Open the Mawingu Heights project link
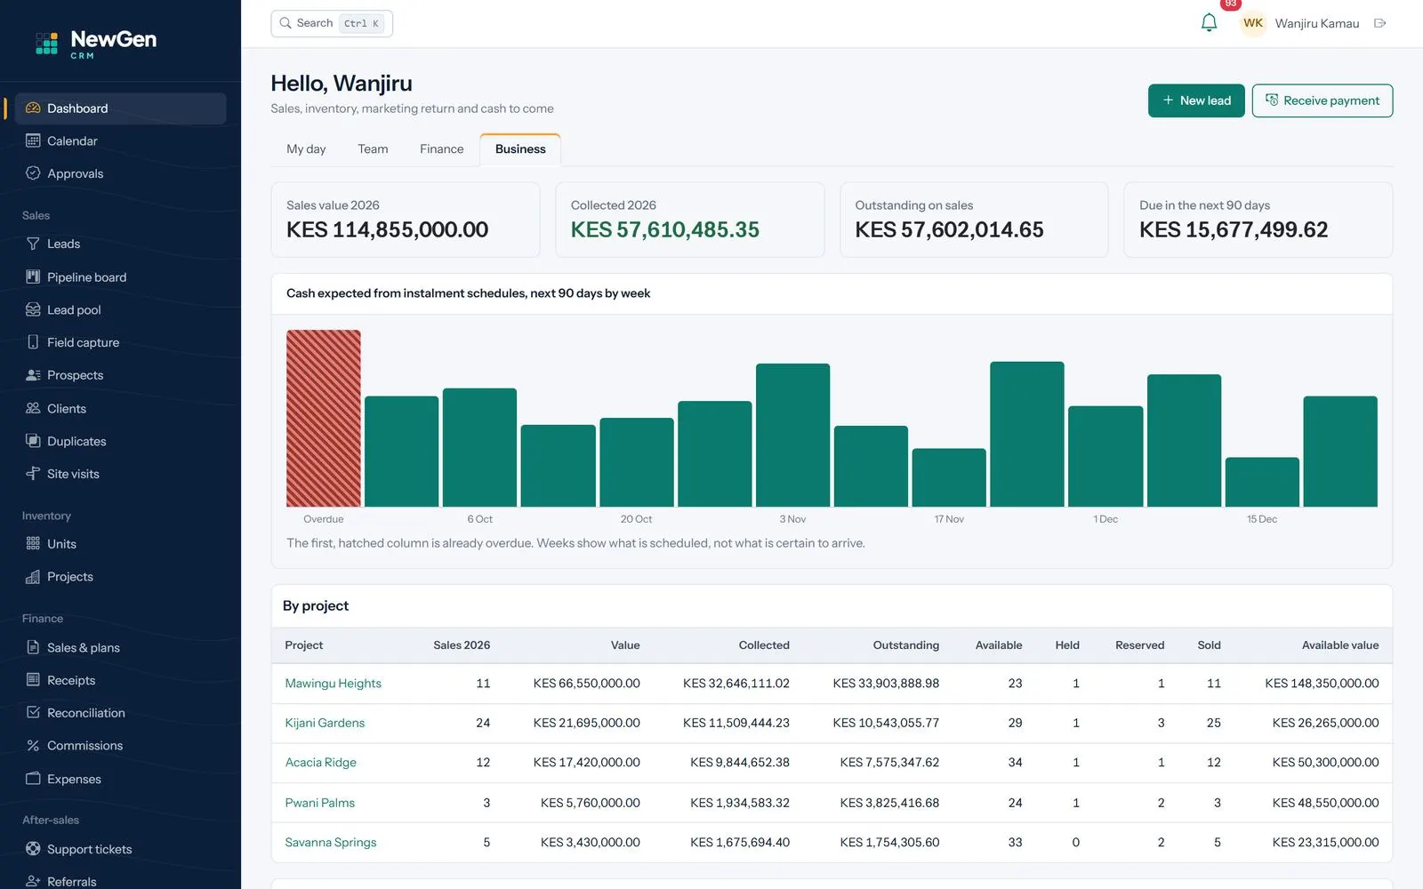The image size is (1423, 889). tap(333, 684)
